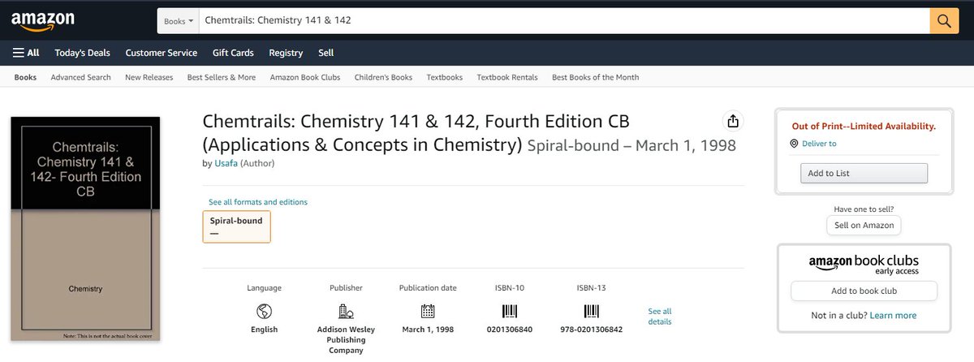Open the All hamburger menu
This screenshot has width=974, height=362.
pos(26,53)
